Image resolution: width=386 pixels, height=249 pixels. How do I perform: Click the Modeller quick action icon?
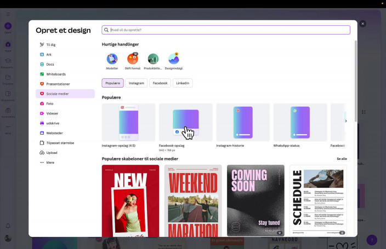tap(112, 59)
